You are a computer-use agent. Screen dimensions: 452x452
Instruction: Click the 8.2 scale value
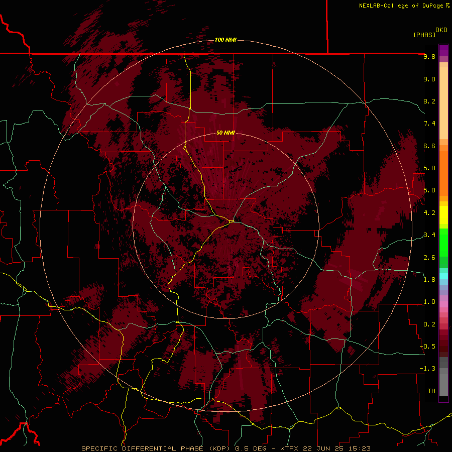[x=429, y=101]
